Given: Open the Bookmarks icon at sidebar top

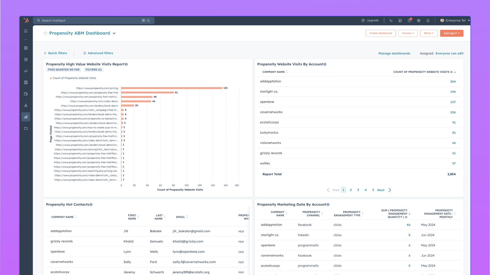Looking at the screenshot, I should tap(26, 31).
